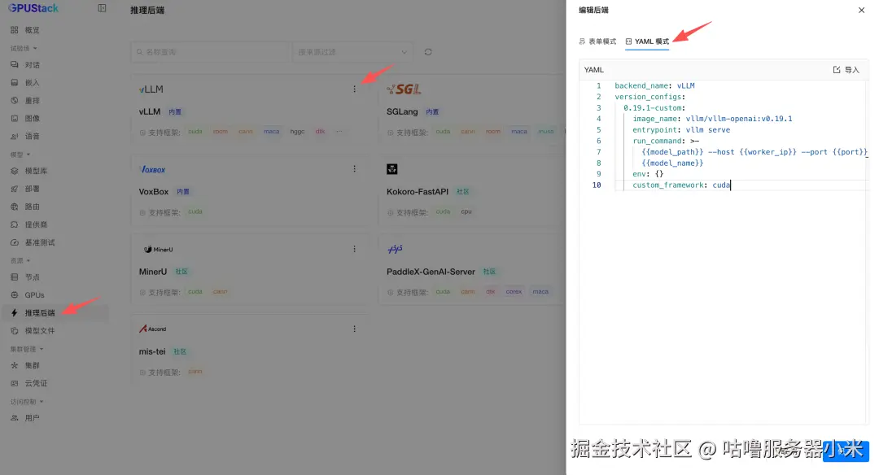Select the PaddleX-GenAI-Server backend title
This screenshot has width=879, height=475.
431,272
